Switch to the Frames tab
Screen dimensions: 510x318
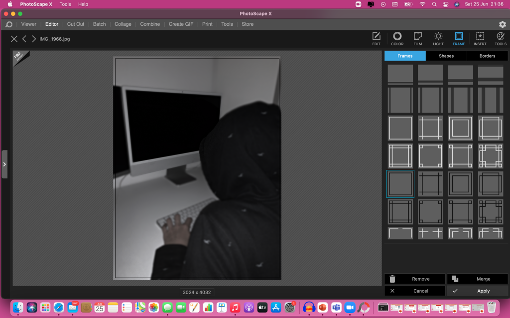tap(405, 56)
